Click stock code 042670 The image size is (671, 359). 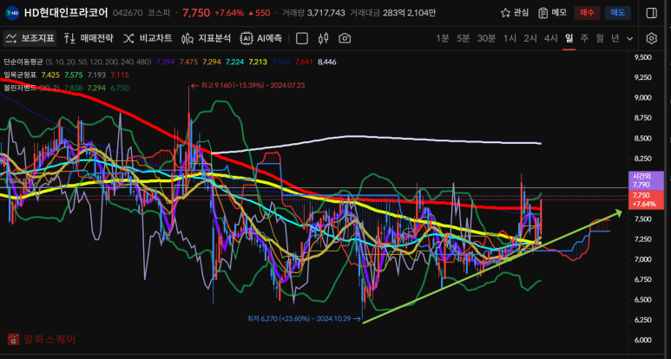128,13
